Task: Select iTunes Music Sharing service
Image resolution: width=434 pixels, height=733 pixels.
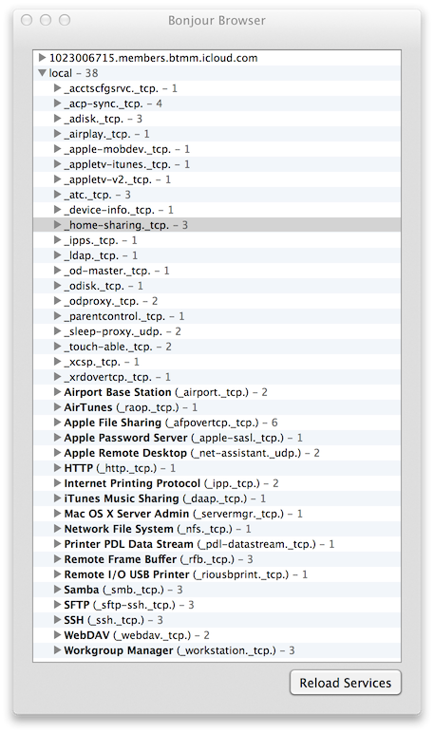Action: point(217,498)
